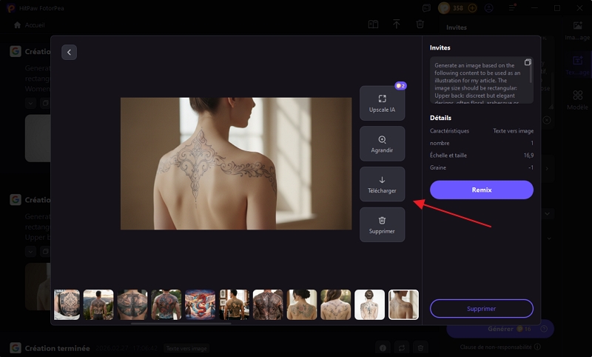The image size is (592, 357).
Task: Select the first thumbnail in the strip
Action: click(x=67, y=304)
